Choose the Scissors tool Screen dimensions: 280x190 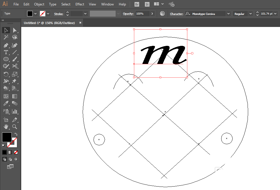15,66
